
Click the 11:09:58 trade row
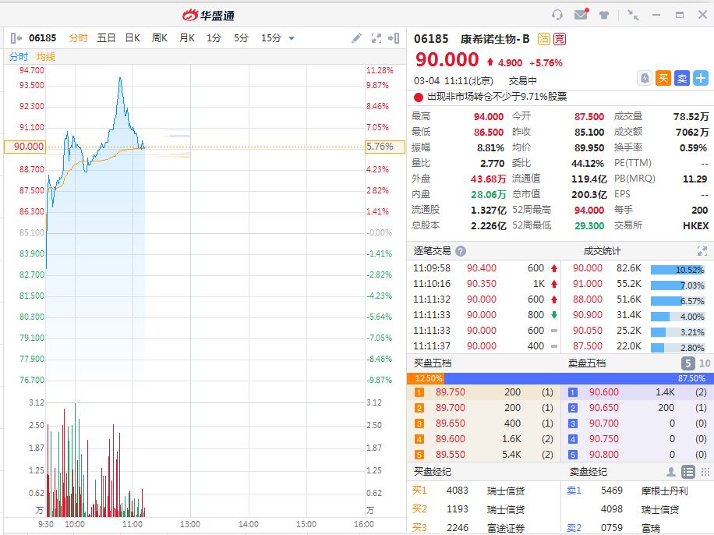(483, 268)
